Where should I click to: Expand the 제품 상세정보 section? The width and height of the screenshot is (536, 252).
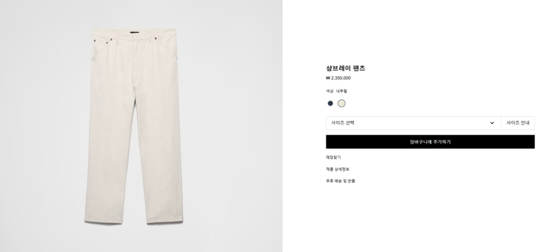[338, 169]
